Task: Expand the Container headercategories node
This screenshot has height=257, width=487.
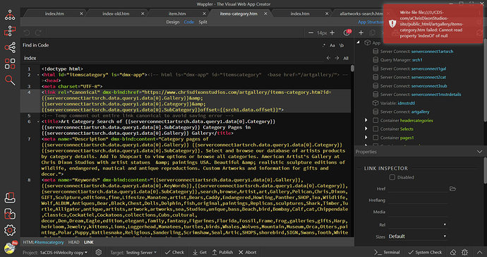Action: [x=366, y=120]
